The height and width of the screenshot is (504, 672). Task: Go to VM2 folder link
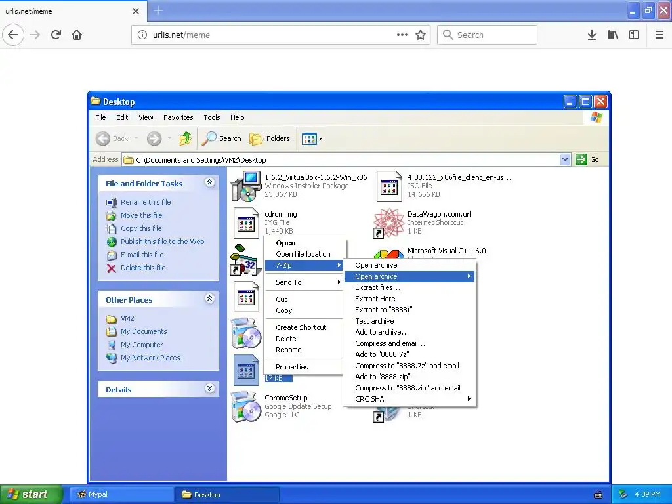click(127, 318)
